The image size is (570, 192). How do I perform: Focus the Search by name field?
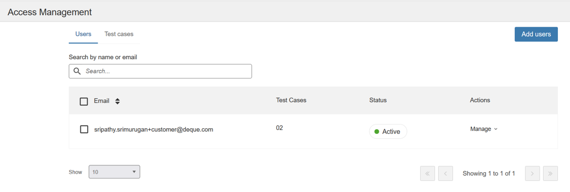(160, 71)
